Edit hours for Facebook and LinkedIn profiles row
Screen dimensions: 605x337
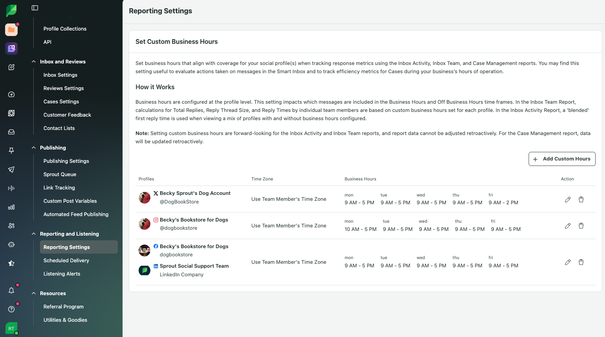[x=567, y=262]
